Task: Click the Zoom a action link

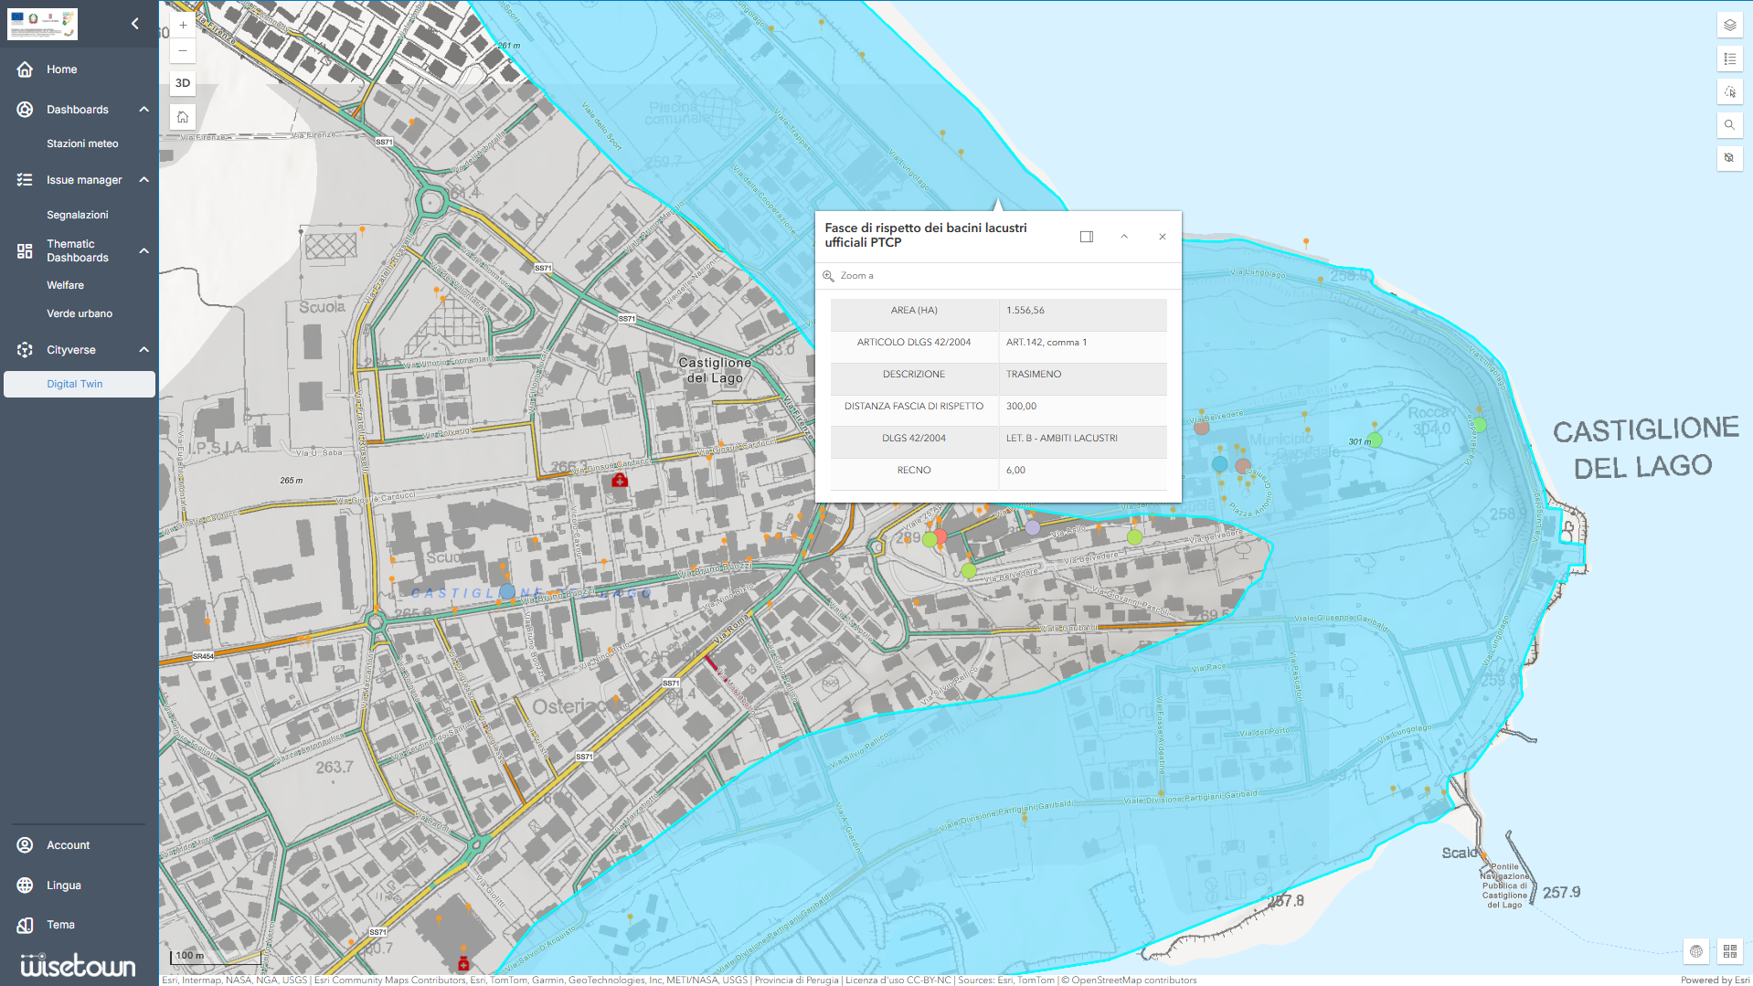Action: click(856, 276)
